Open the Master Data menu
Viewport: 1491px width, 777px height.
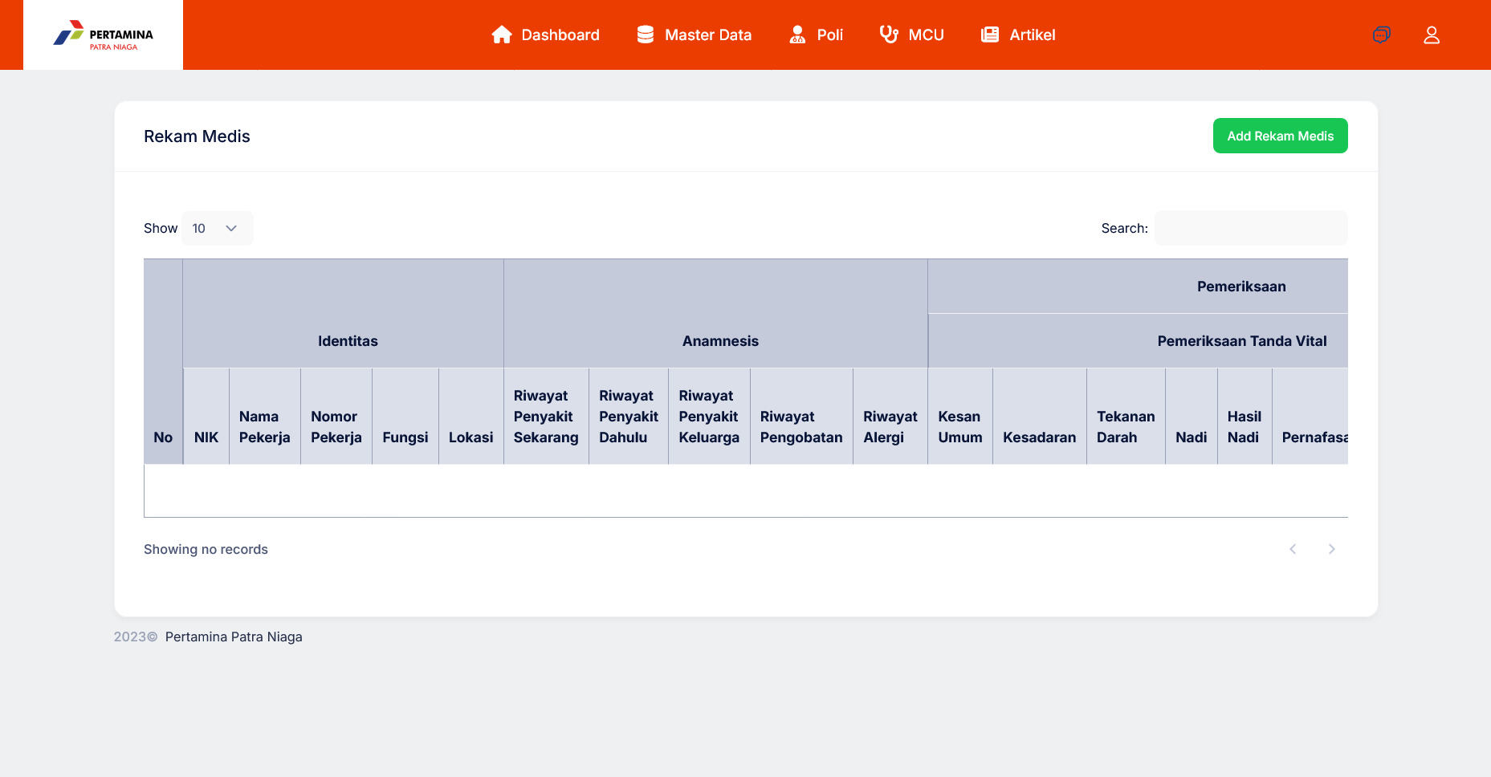(695, 35)
